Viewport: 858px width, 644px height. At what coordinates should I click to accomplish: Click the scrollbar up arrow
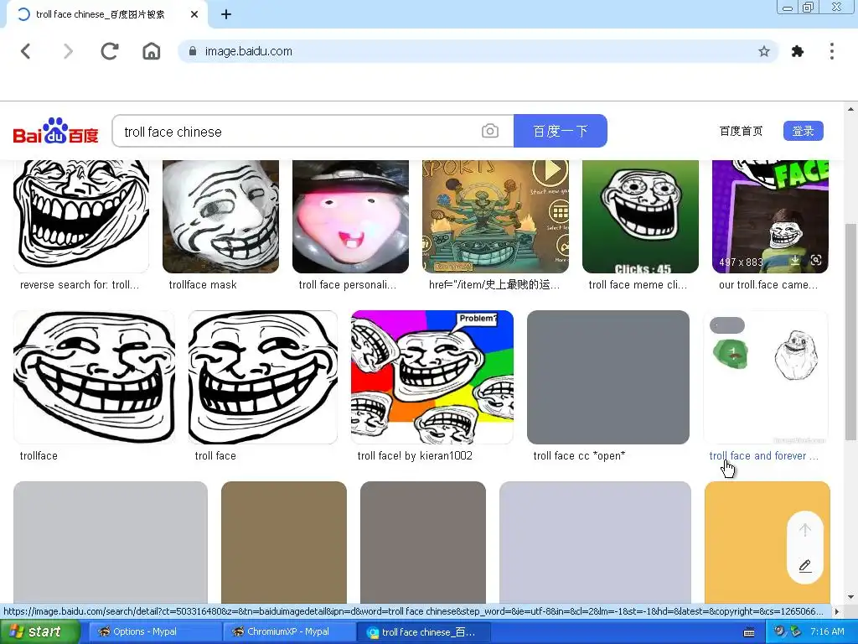tap(851, 109)
